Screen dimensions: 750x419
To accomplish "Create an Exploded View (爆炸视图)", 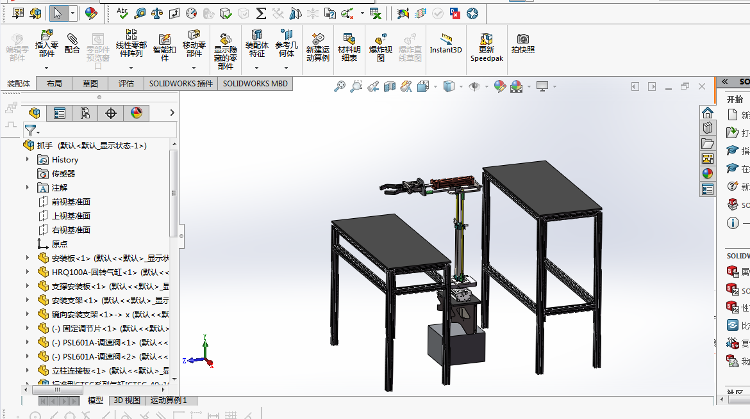I will [381, 47].
